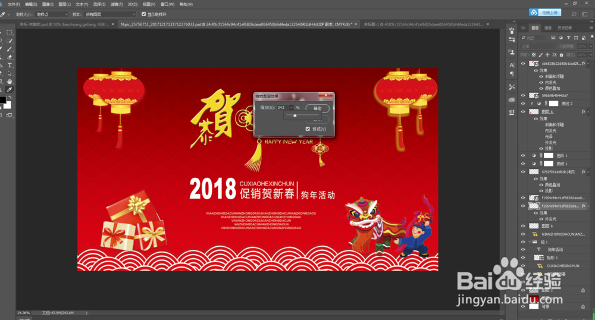The image size is (595, 320).
Task: Open the scale percent dropdown in dialog
Action: [291, 108]
